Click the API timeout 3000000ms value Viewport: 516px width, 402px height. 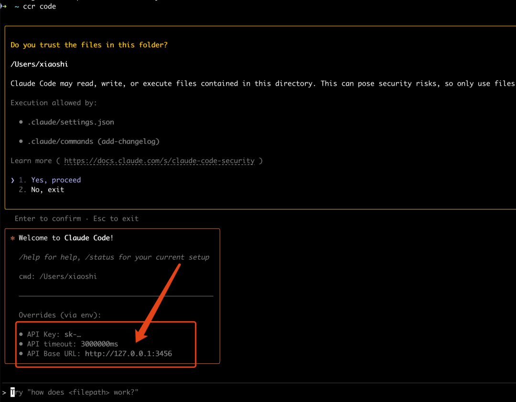click(99, 344)
